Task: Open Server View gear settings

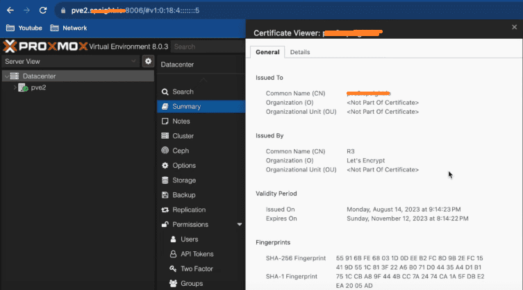Action: (x=148, y=61)
